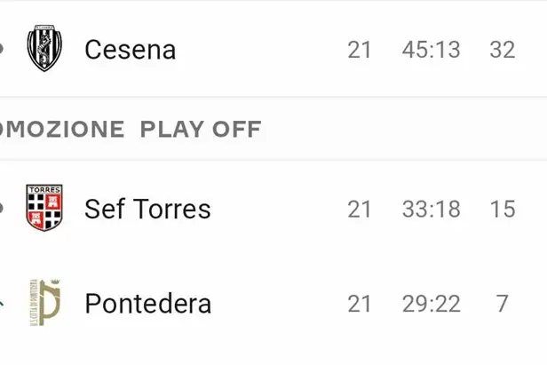Open the Cesena team name

pos(131,50)
